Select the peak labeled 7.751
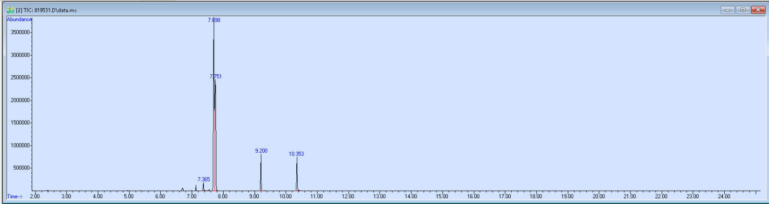The image size is (769, 204). (x=215, y=77)
